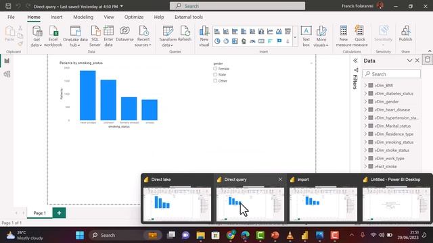Expand the vDim_smoking_status table
This screenshot has height=243, width=433.
click(x=365, y=142)
